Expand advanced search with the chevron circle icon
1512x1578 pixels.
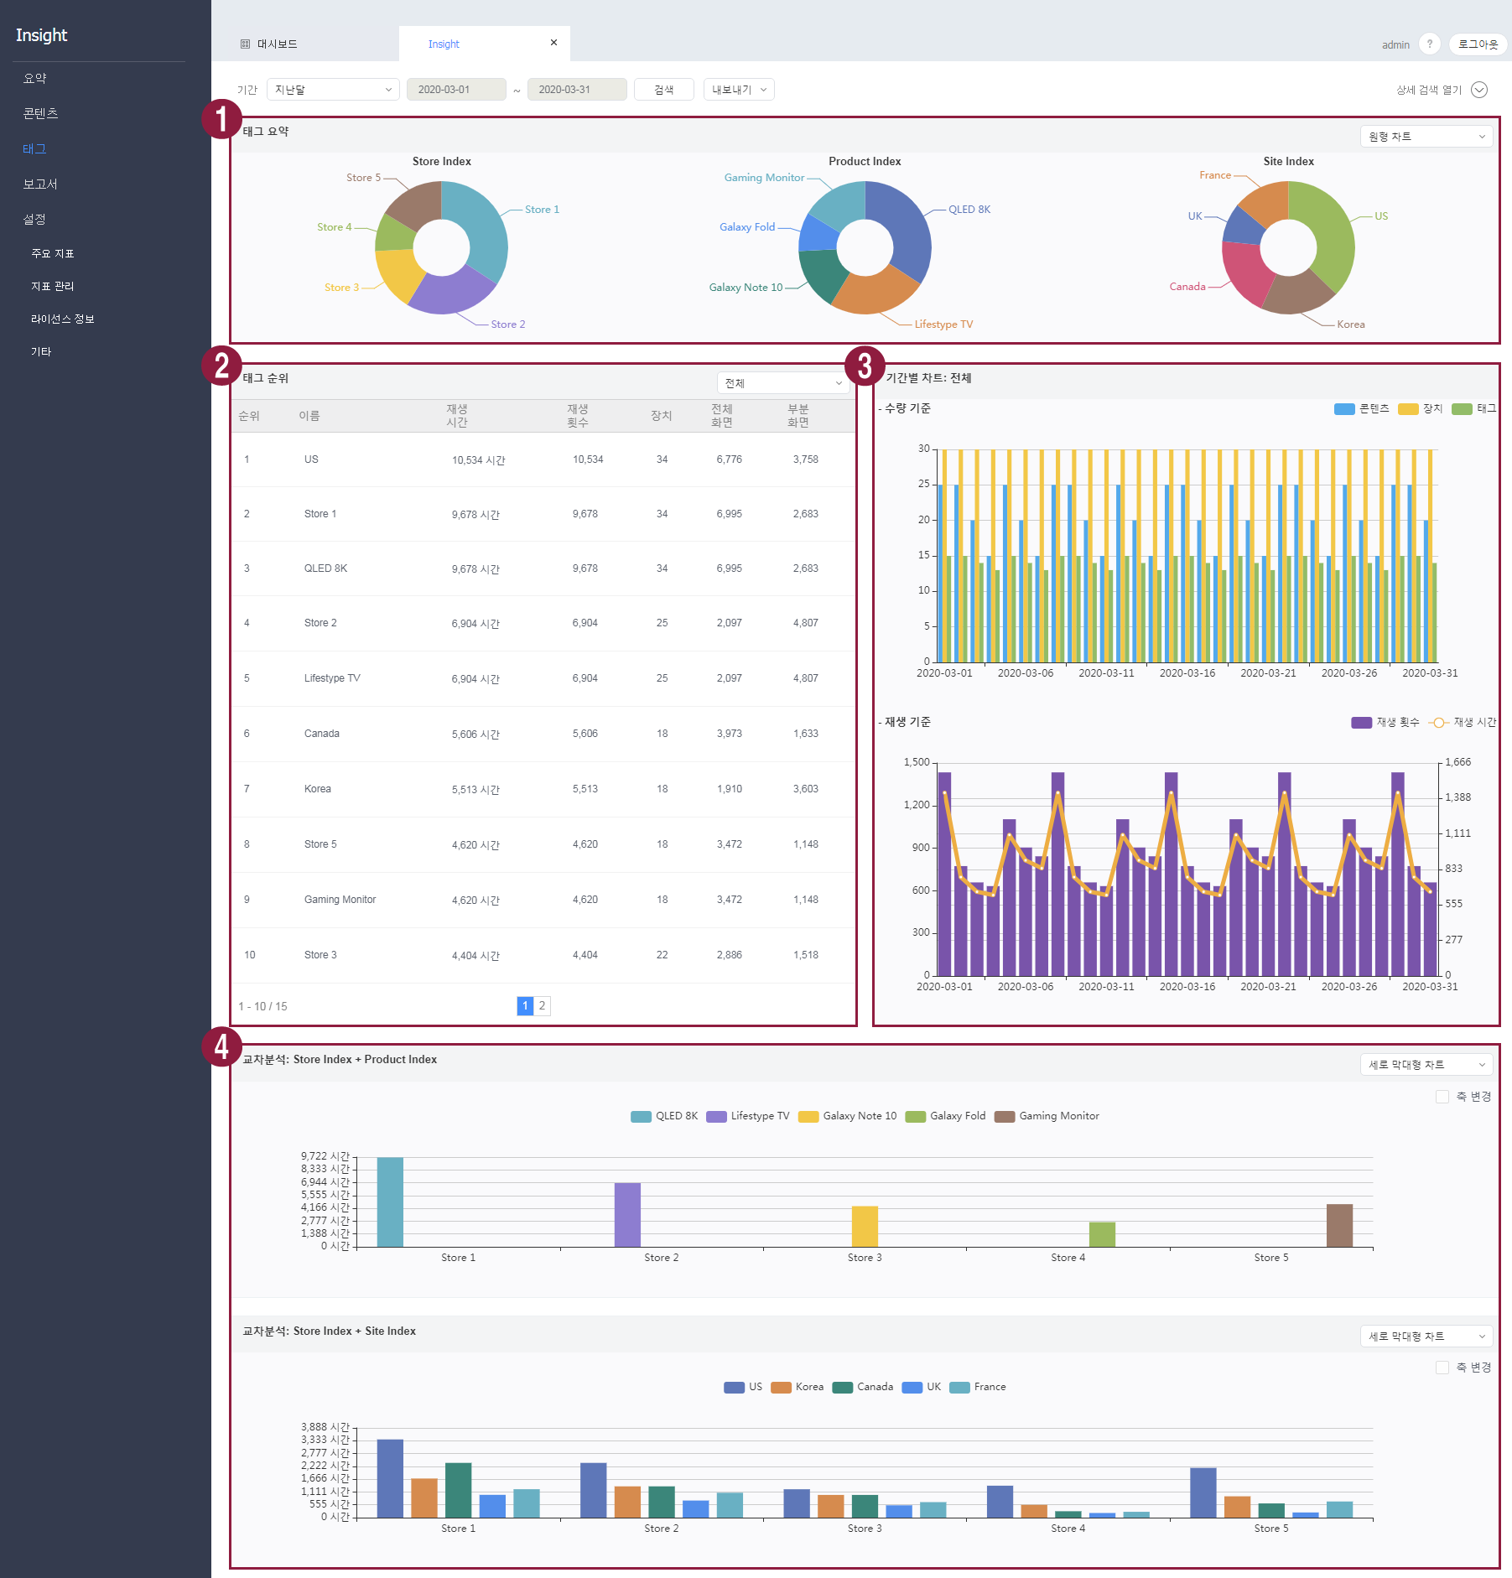coord(1479,90)
